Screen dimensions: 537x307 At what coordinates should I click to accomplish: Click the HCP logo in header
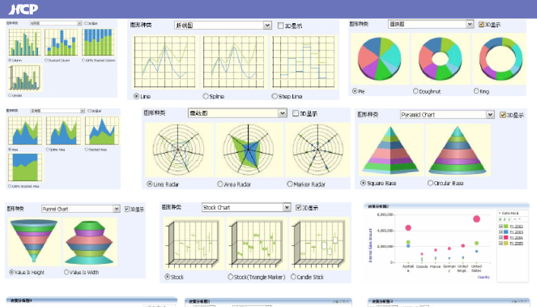pyautogui.click(x=23, y=9)
